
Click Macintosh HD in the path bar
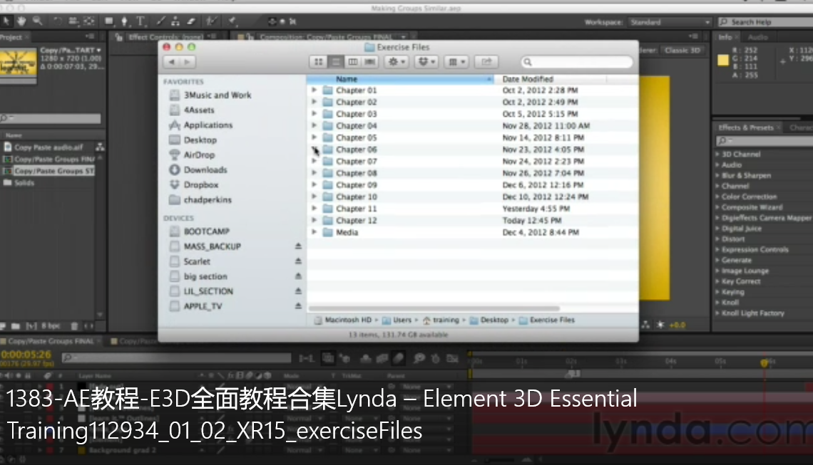click(343, 320)
